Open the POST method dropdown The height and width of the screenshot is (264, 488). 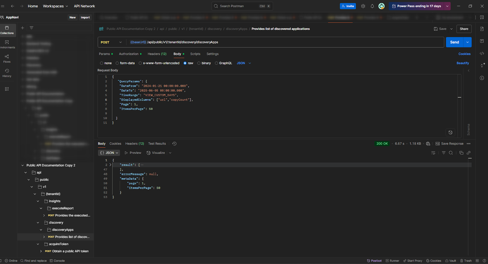[x=111, y=42]
